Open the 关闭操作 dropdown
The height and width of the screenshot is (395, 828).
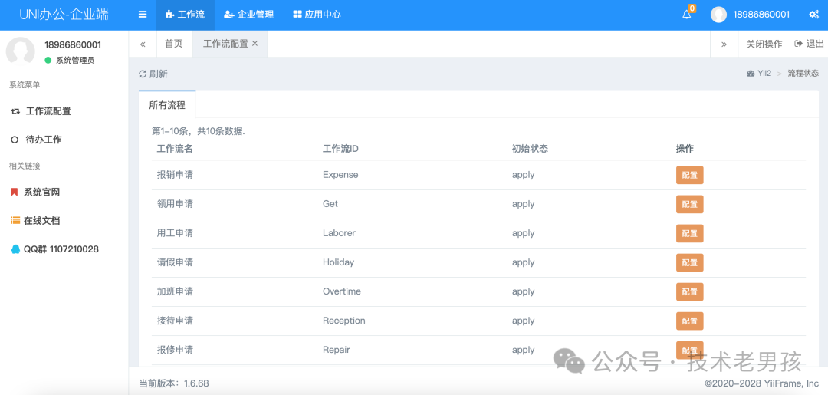tap(764, 44)
